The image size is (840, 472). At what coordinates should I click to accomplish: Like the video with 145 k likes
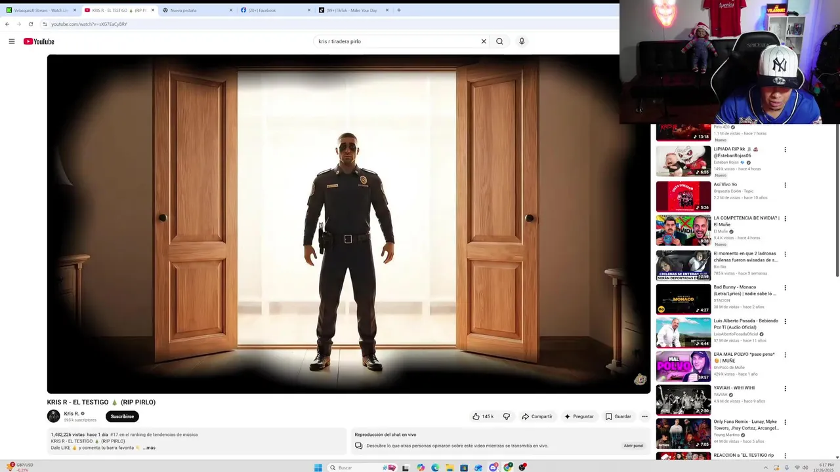483,416
